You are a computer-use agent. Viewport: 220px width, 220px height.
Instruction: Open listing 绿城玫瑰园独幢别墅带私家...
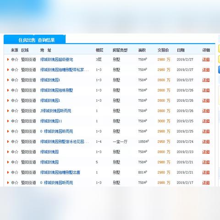point(64,70)
